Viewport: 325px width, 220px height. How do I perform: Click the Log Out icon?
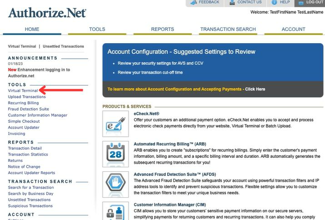pyautogui.click(x=301, y=2)
